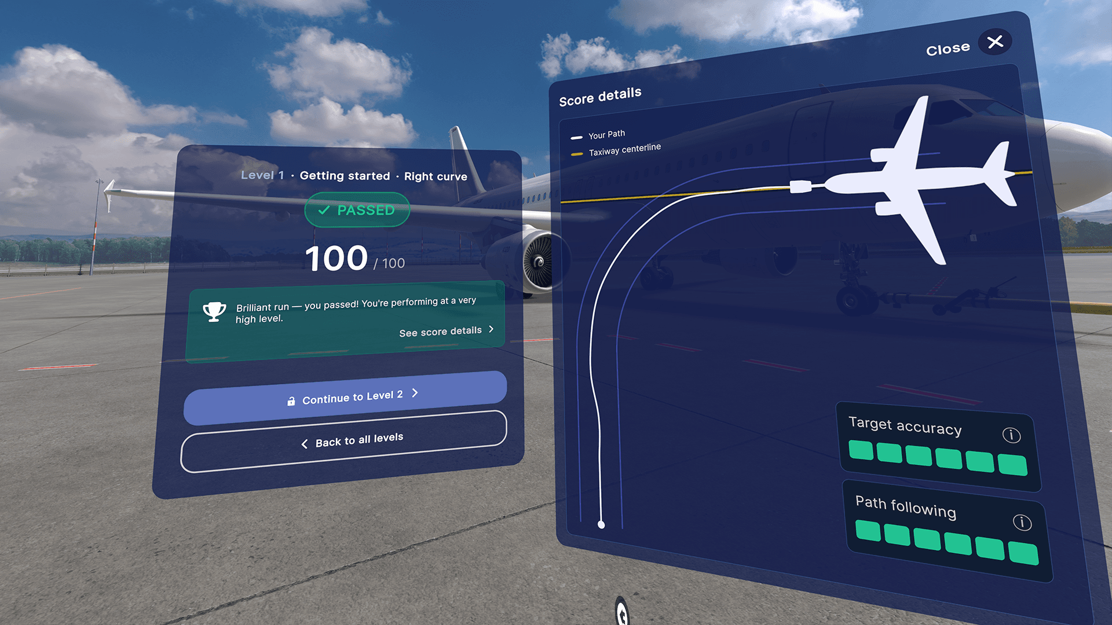Click the X close icon

point(995,42)
